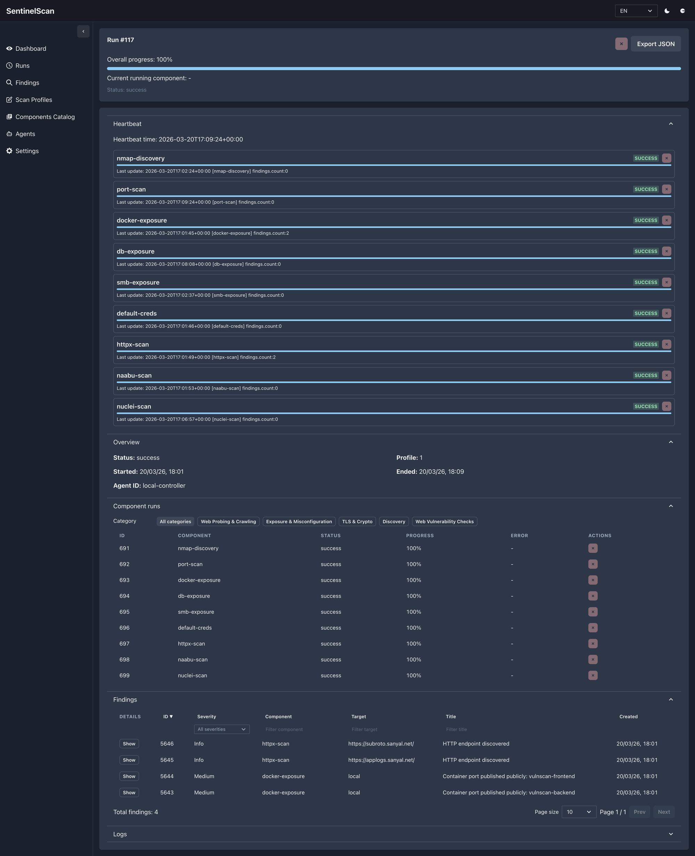Open Settings via the gear icon
The height and width of the screenshot is (856, 695).
point(27,150)
